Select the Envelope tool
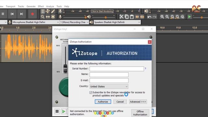Image resolution: width=208 pixels, height=117 pixels. point(48,11)
